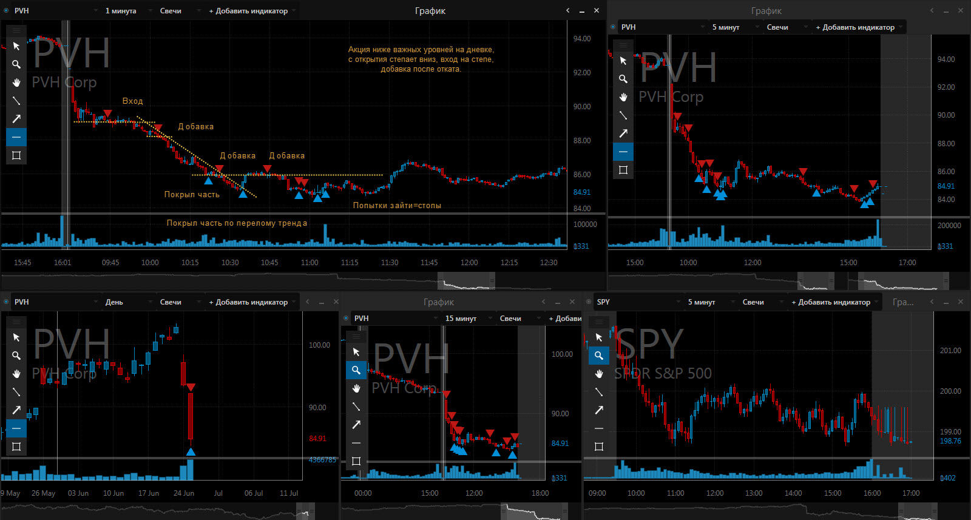Image resolution: width=971 pixels, height=520 pixels.
Task: Toggle link indicator beside PVH in День chart
Action: 6,302
